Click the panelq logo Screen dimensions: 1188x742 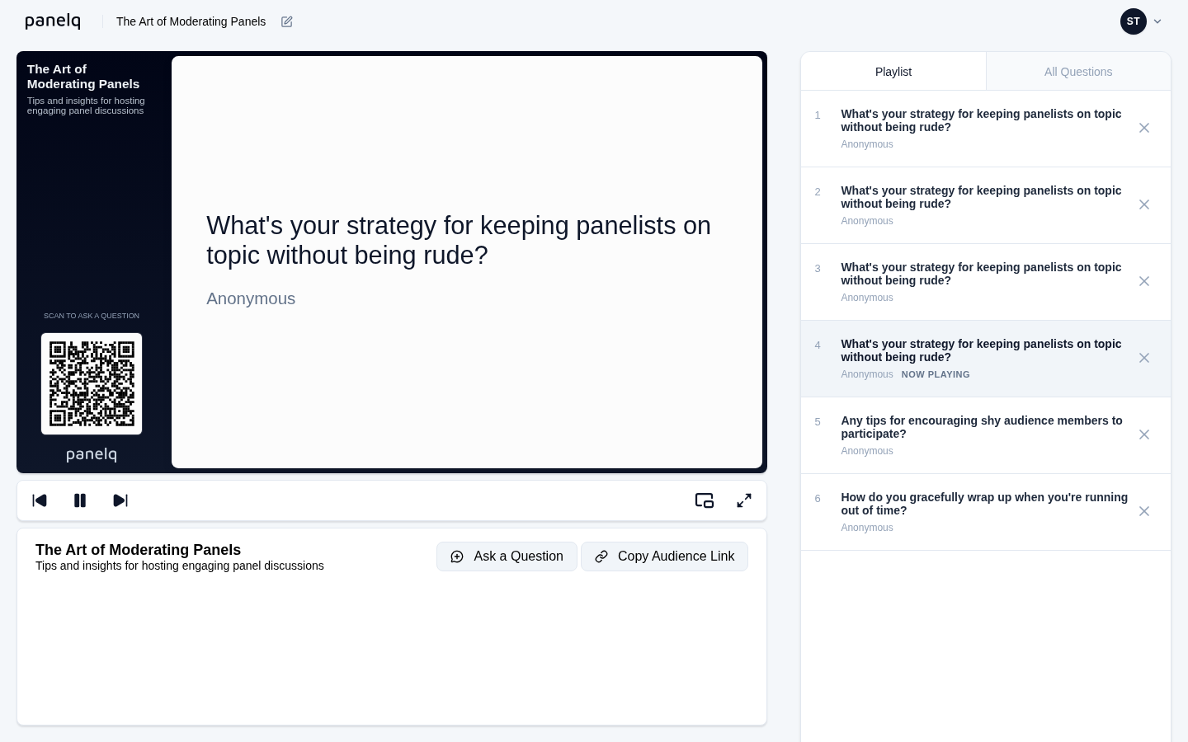coord(53,21)
